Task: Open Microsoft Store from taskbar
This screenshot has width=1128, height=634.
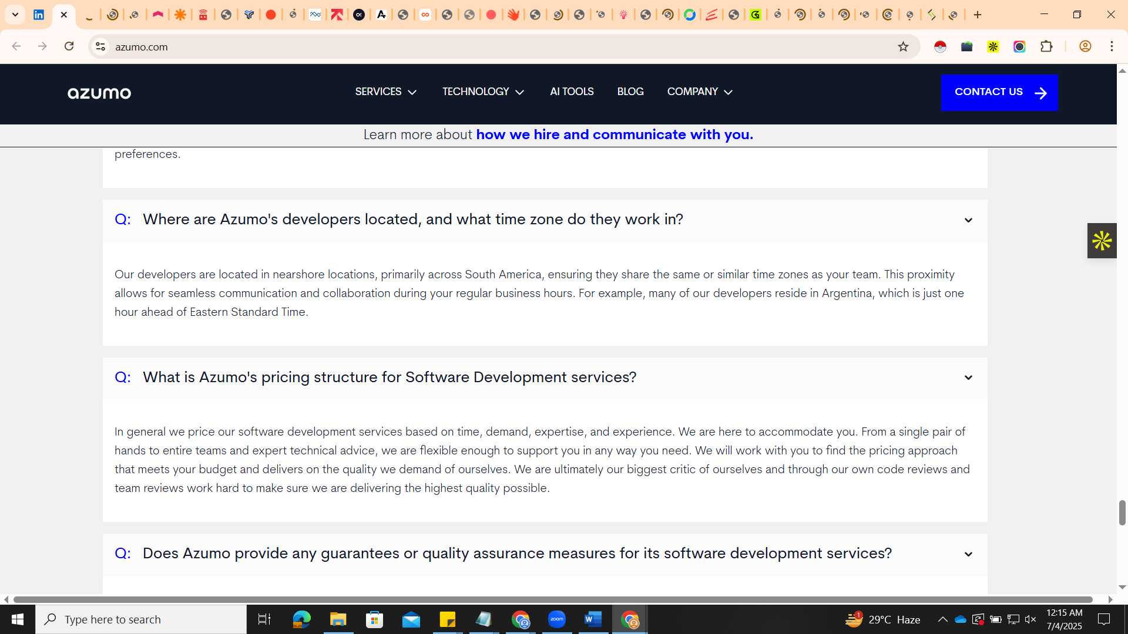Action: 374,619
